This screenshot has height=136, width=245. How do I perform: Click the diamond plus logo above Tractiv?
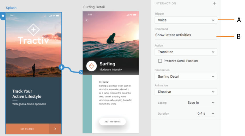[x=33, y=30]
